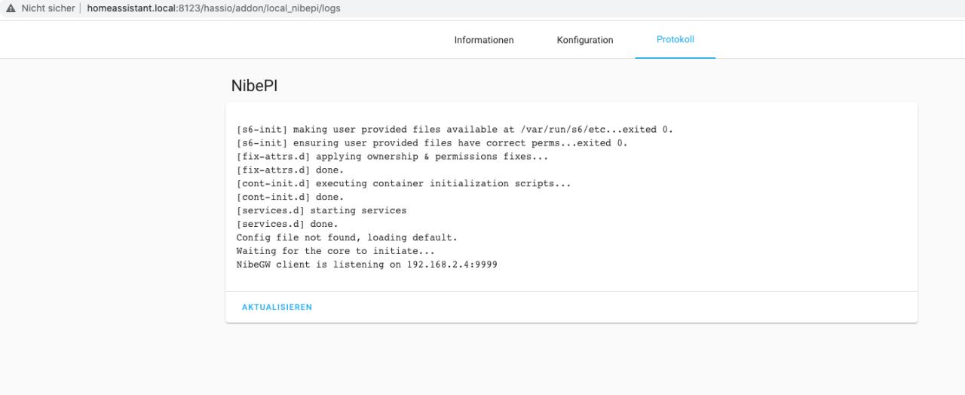Viewport: 965px width, 395px height.
Task: Click the '[services.d] done.' log line
Action: click(287, 224)
